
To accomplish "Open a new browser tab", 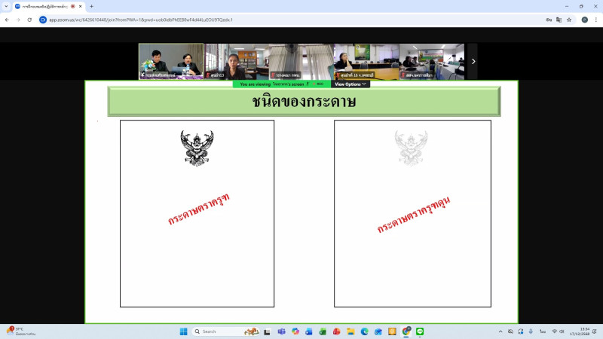I will (x=91, y=6).
